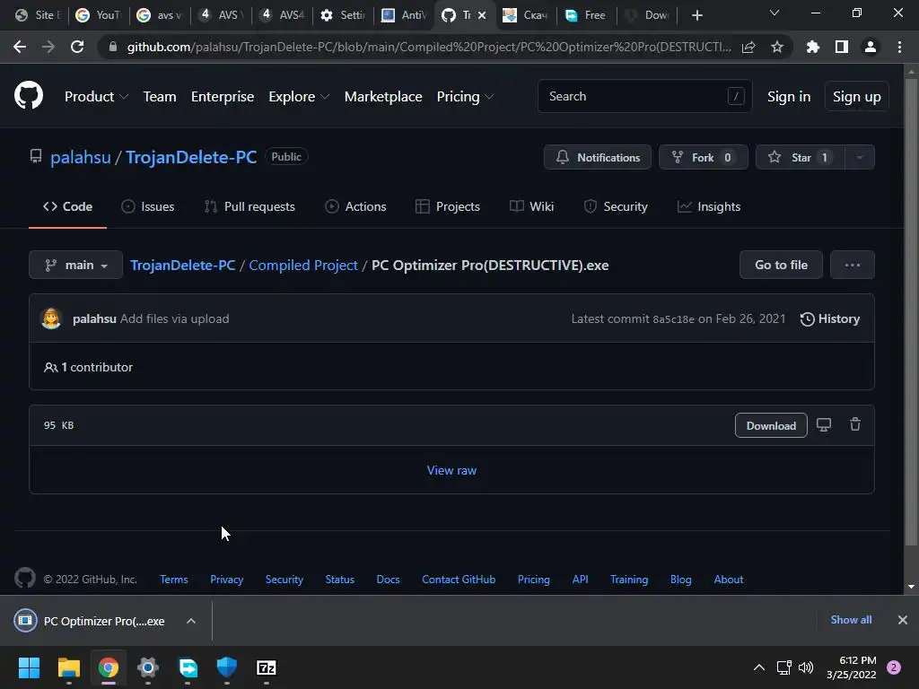
Task: Click Go to file button
Action: [781, 265]
